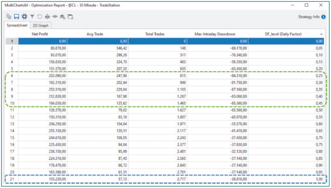Click the flat contour graph icon
Screen dimensions: 331x188
[x=55, y=16]
